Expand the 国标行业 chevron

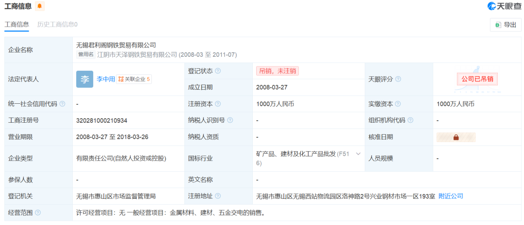(x=358, y=154)
